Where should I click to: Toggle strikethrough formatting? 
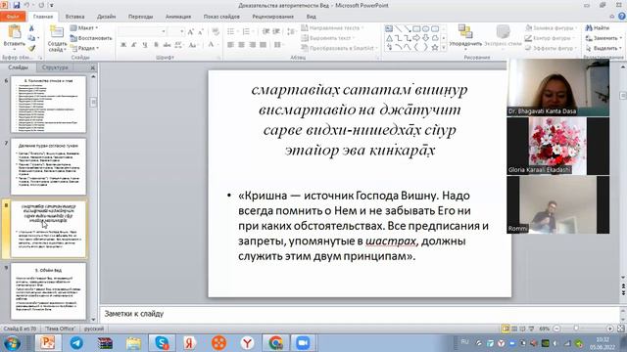(x=168, y=45)
